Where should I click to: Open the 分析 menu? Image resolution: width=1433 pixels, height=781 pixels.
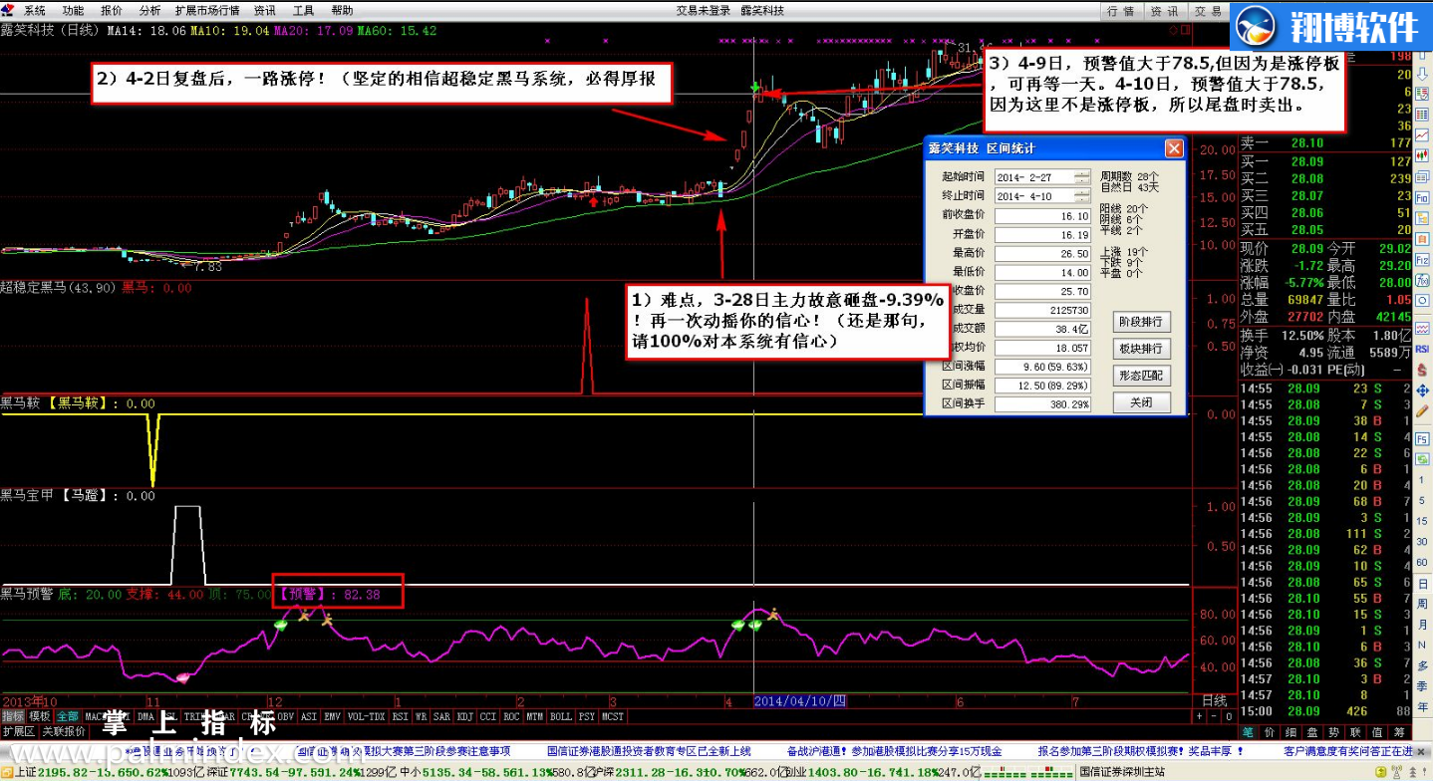149,10
